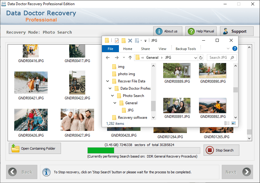The width and height of the screenshot is (260, 183).
Task: Open Customize Quick Access Toolbar dropdown
Action: 145,41
